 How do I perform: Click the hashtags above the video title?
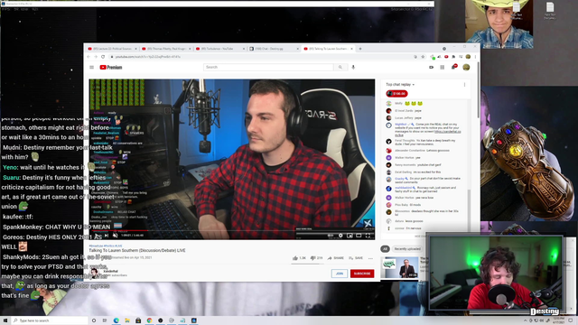106,246
